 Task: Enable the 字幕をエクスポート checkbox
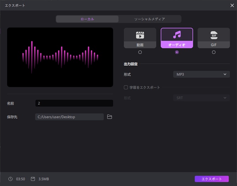tap(126, 87)
